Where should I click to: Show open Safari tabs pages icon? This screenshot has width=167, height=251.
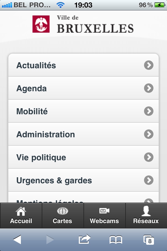149,240
